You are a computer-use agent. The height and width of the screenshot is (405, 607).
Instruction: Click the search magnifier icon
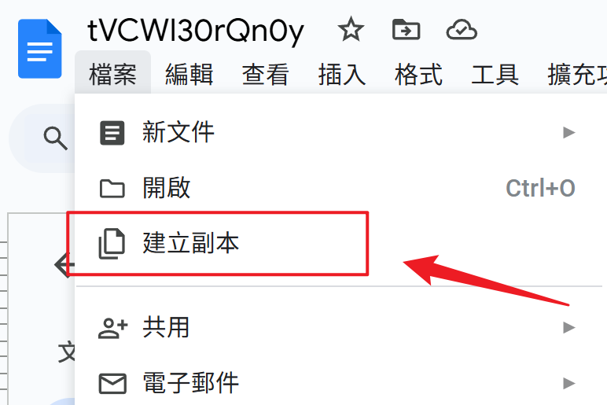pyautogui.click(x=55, y=138)
